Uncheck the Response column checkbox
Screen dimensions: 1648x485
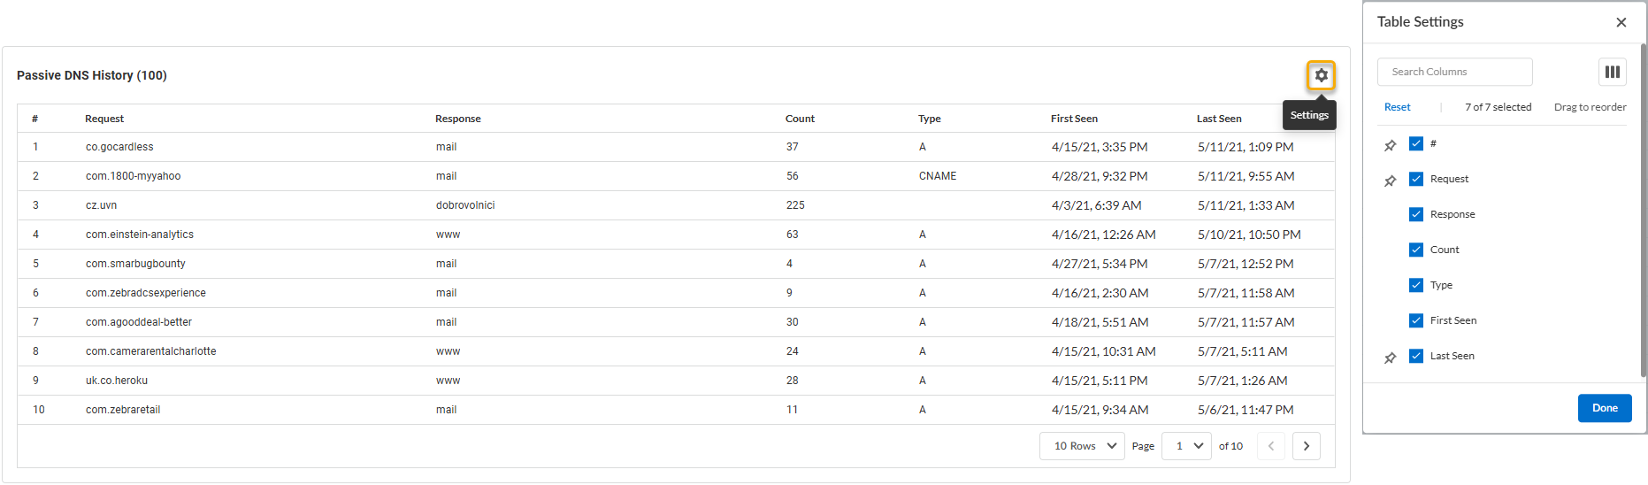click(1416, 214)
